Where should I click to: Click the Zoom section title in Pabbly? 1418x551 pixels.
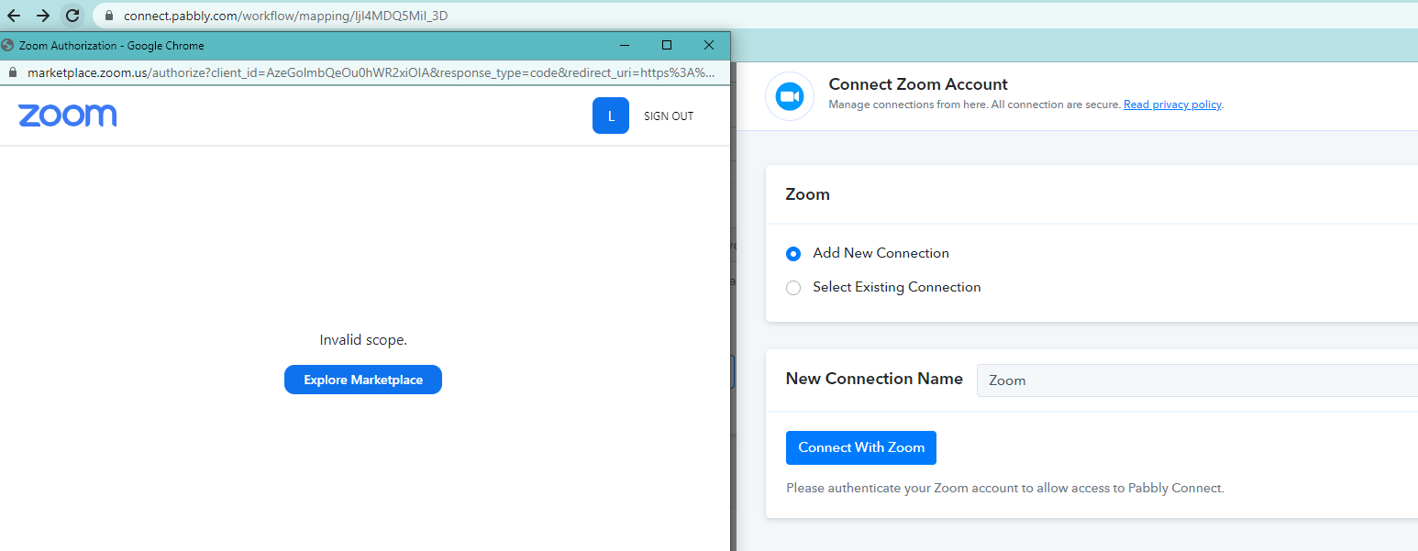coord(808,194)
